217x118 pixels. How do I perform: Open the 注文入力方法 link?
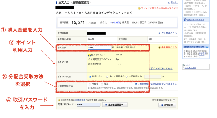tap(190, 68)
